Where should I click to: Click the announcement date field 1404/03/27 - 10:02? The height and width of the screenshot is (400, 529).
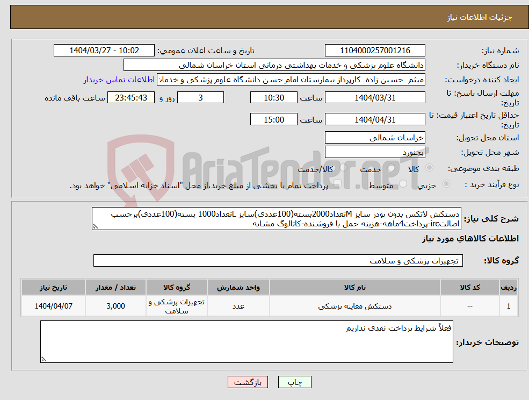[104, 50]
